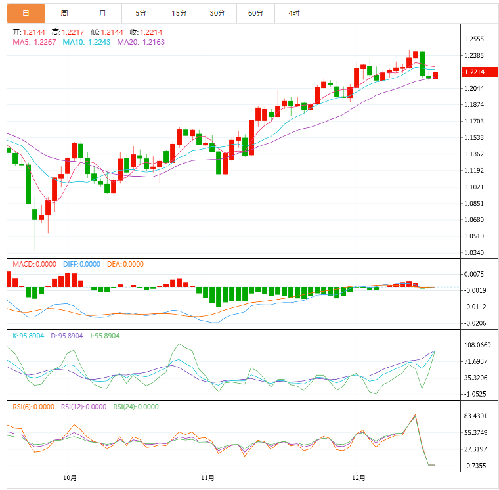Image resolution: width=499 pixels, height=490 pixels.
Task: Select the MA20 legend value
Action: [x=141, y=42]
